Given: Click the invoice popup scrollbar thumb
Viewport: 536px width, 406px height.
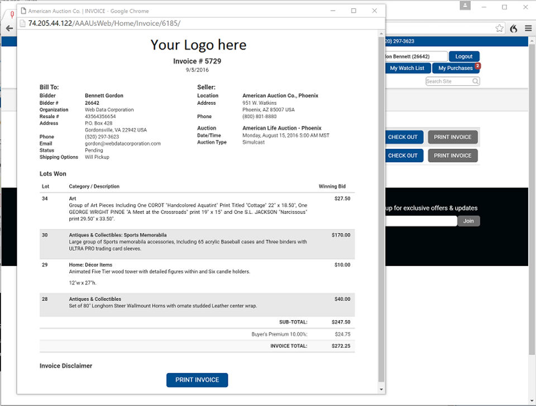Looking at the screenshot, I should tap(381, 209).
